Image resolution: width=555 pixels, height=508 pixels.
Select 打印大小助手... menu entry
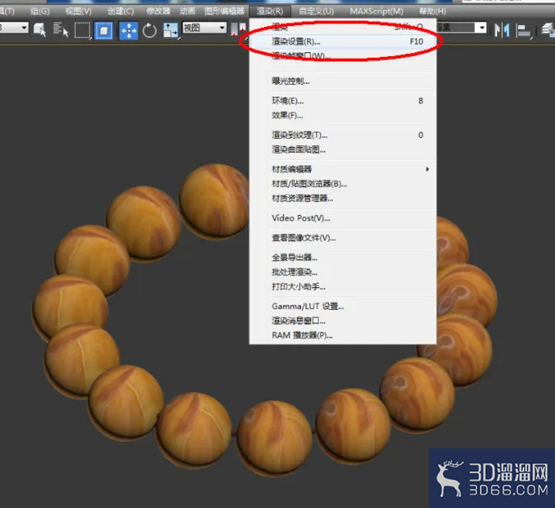pos(342,286)
